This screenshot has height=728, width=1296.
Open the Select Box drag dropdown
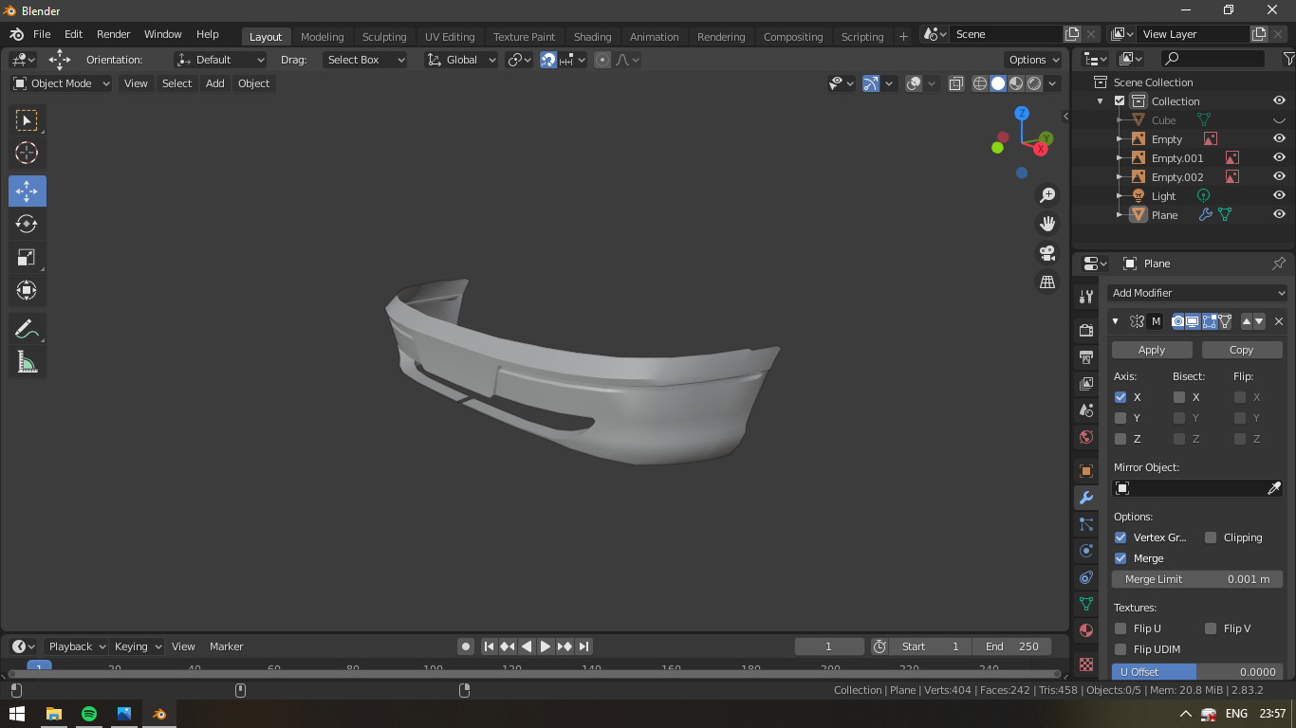364,60
